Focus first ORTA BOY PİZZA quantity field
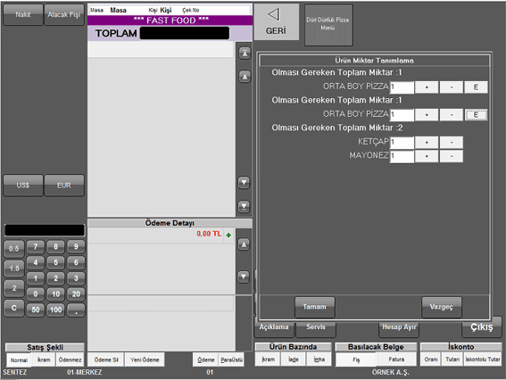 point(402,87)
